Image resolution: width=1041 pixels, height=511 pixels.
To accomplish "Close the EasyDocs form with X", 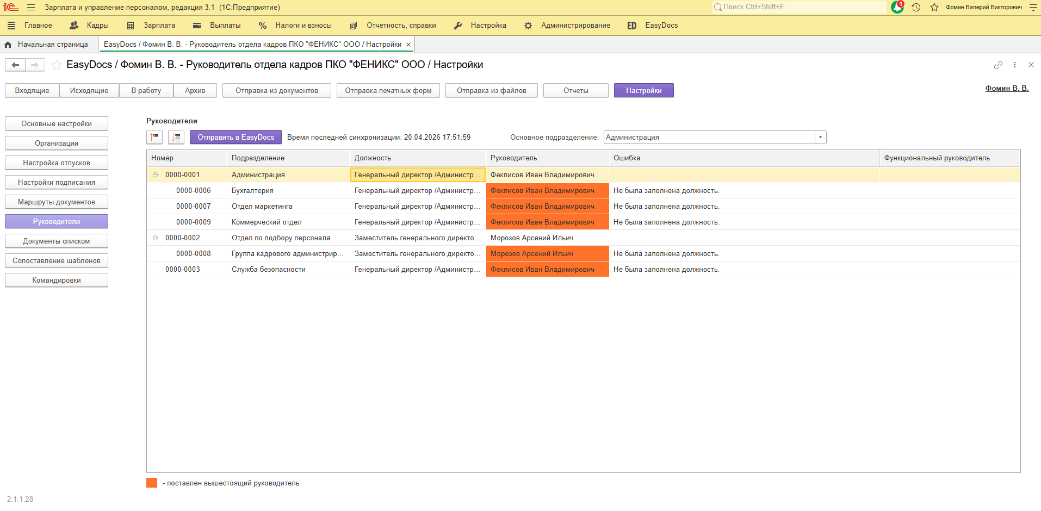I will [1031, 65].
